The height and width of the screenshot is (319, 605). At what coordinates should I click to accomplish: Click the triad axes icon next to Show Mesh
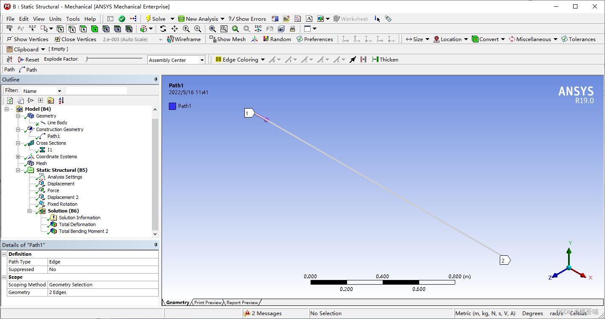click(254, 39)
